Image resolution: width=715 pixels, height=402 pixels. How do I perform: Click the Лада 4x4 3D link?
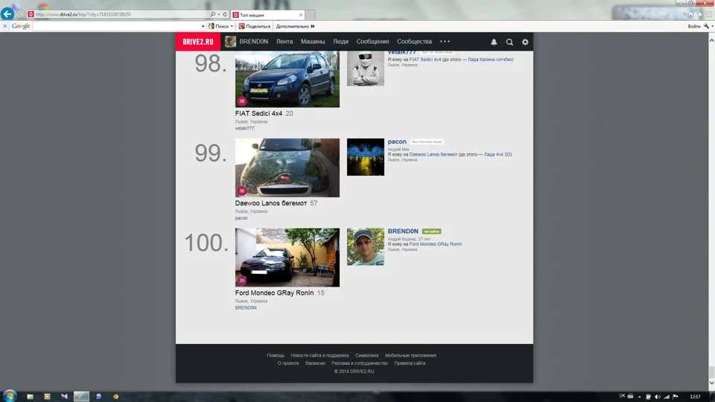[x=498, y=155]
